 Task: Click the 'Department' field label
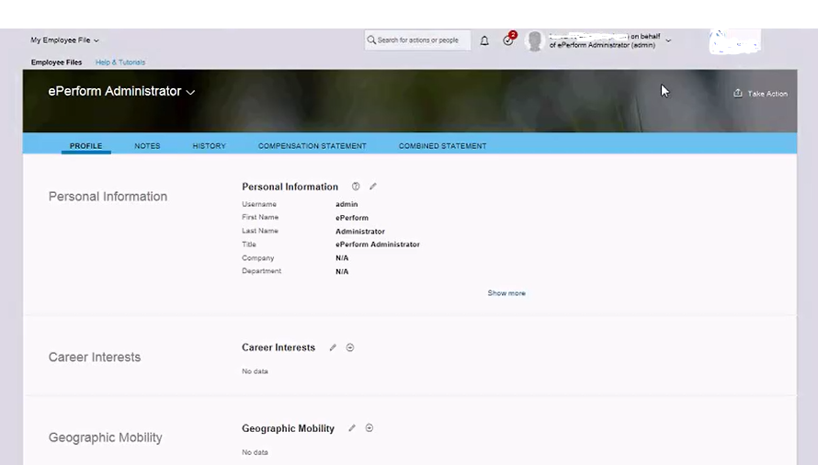pyautogui.click(x=261, y=271)
